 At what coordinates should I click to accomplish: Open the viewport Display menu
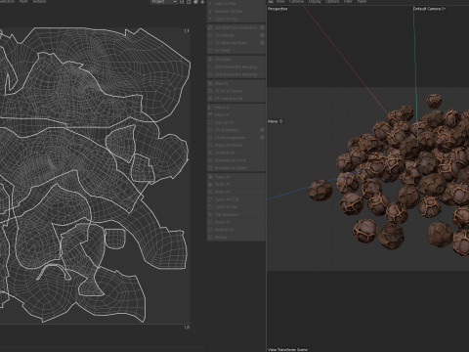point(315,2)
